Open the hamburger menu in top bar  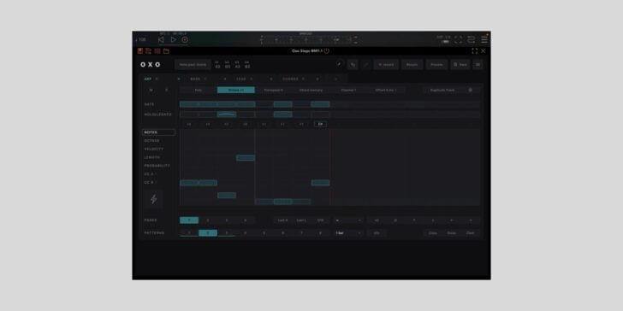pyautogui.click(x=484, y=39)
